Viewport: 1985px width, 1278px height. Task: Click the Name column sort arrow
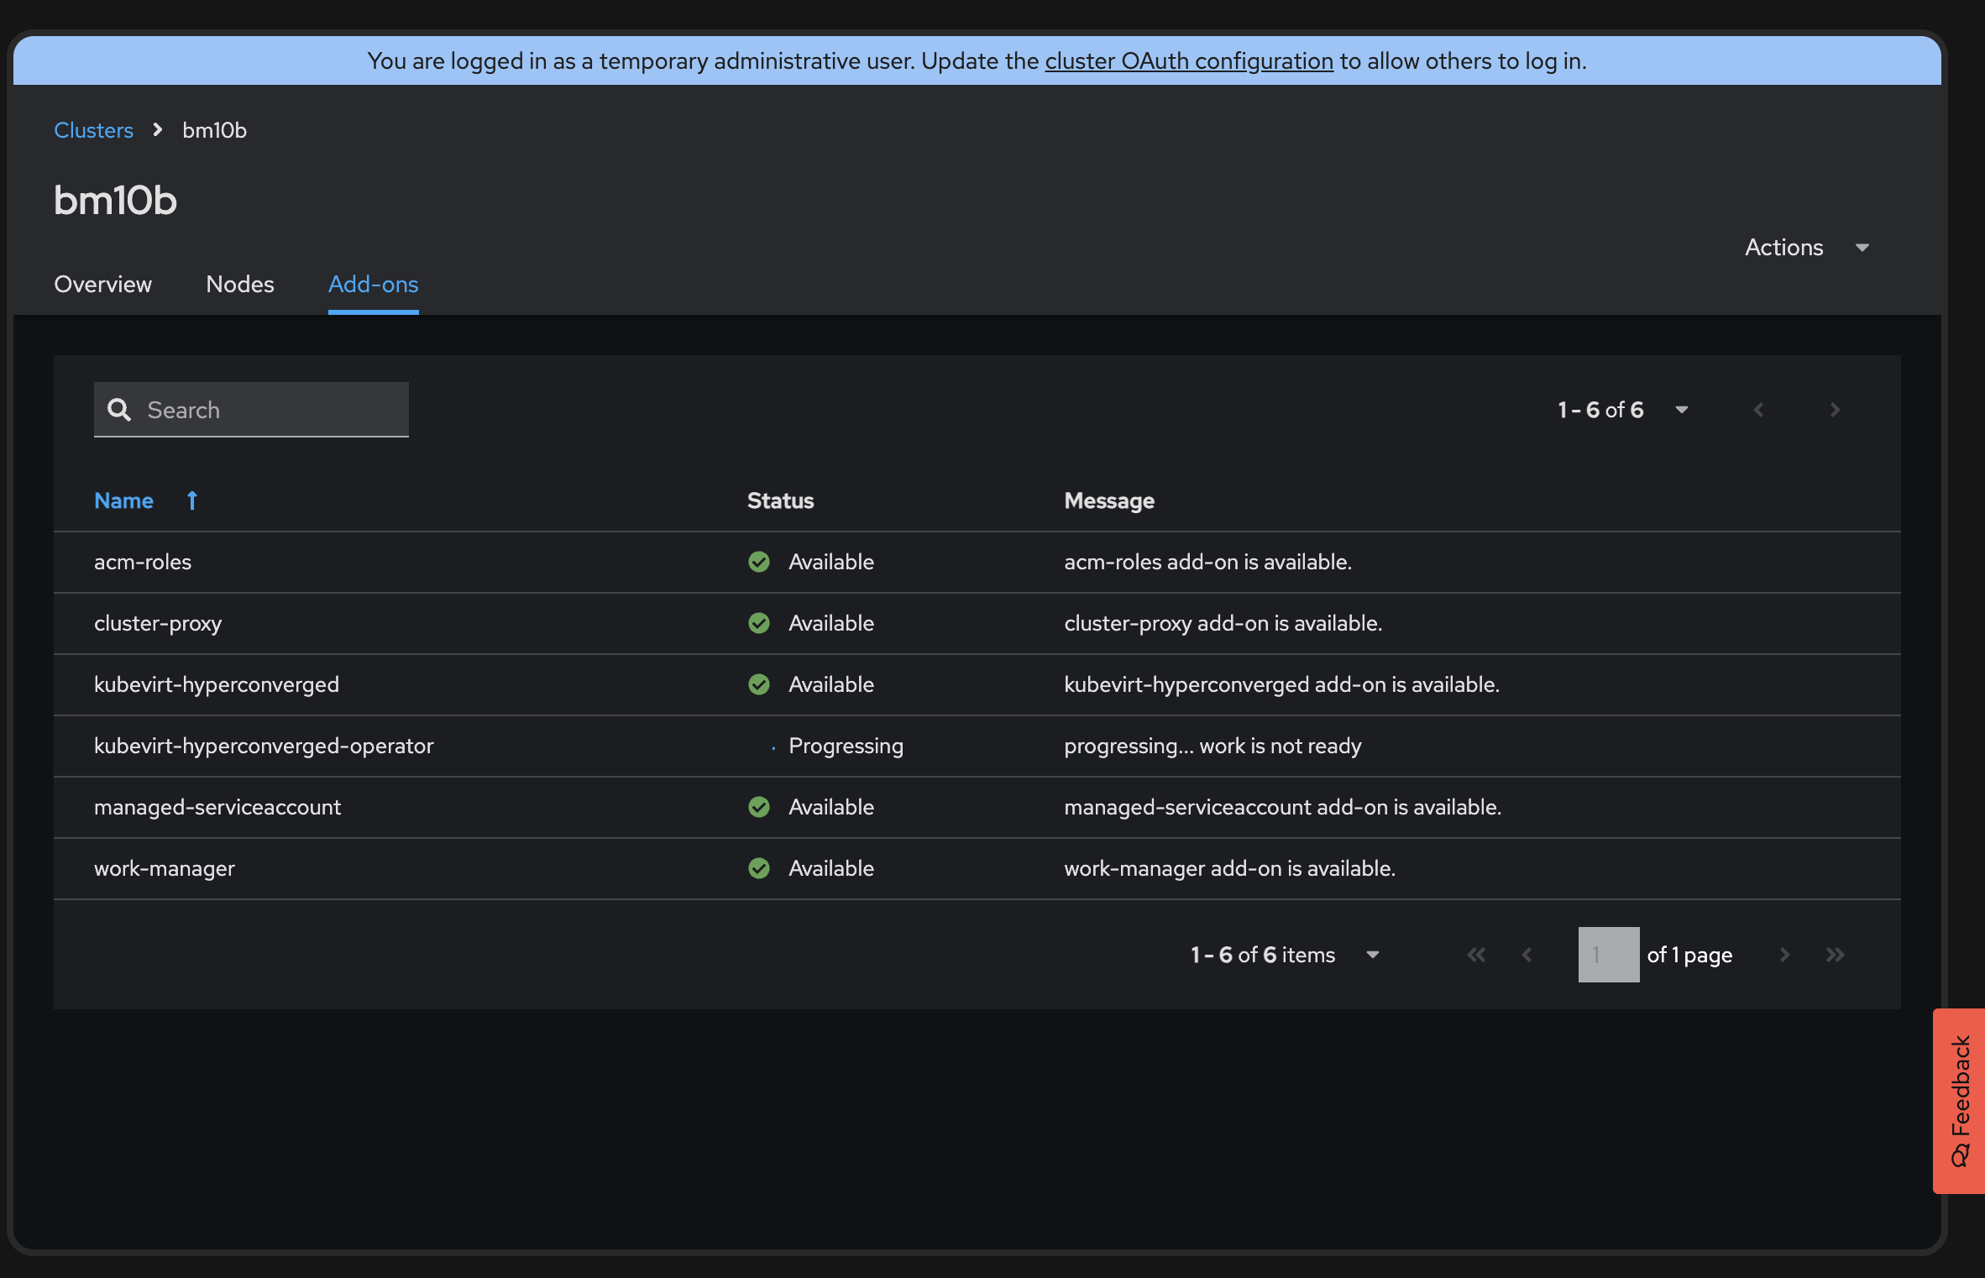coord(192,500)
